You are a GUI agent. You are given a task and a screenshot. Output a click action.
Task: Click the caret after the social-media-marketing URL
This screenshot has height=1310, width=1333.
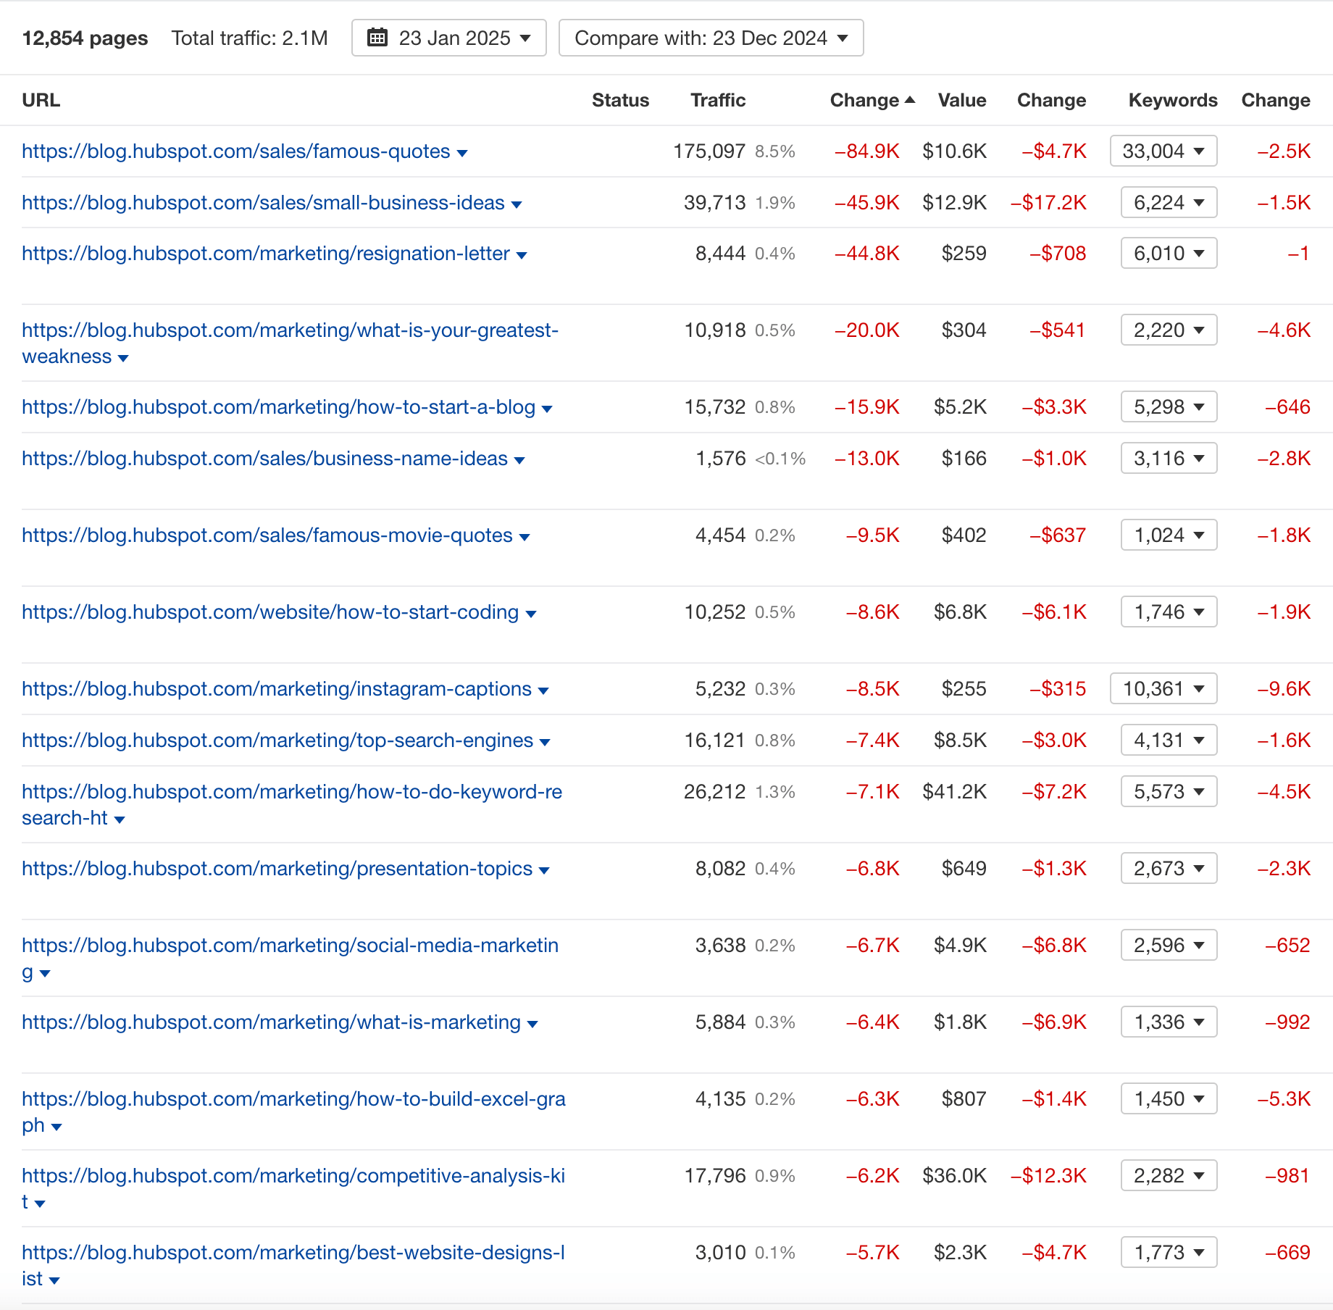click(x=45, y=973)
